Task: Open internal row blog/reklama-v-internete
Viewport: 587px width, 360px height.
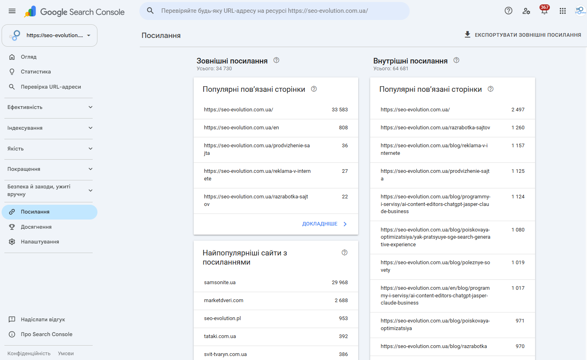Action: [x=452, y=150]
